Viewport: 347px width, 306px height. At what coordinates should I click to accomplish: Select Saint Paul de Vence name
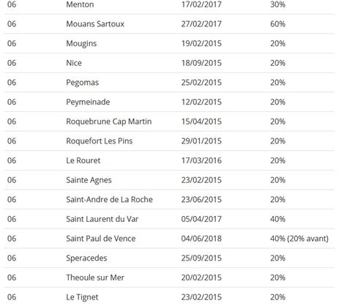[100, 239]
